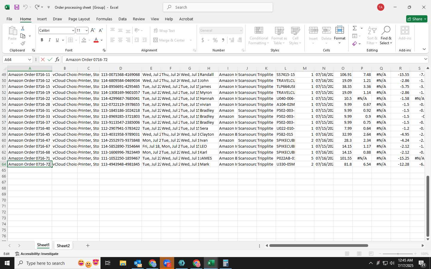Viewport: 431px width, 269px height.
Task: Click Conditional Formatting button
Action: pos(259,36)
